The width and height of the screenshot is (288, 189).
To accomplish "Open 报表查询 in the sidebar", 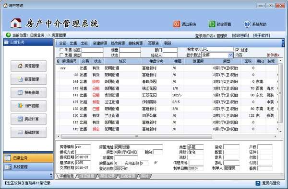I will [28, 92].
